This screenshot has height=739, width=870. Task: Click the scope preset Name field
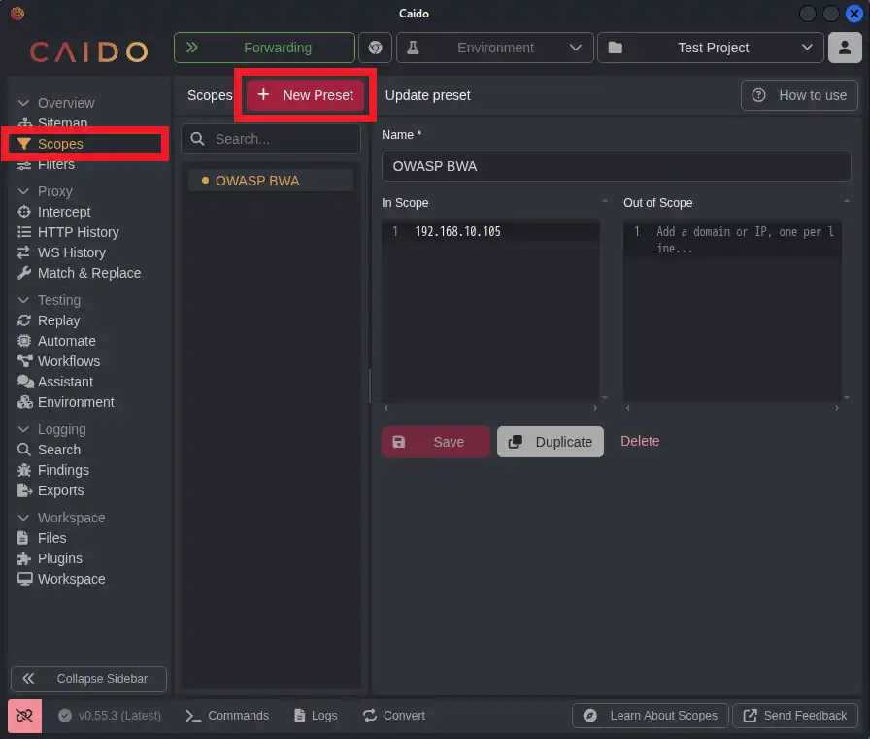pyautogui.click(x=616, y=166)
